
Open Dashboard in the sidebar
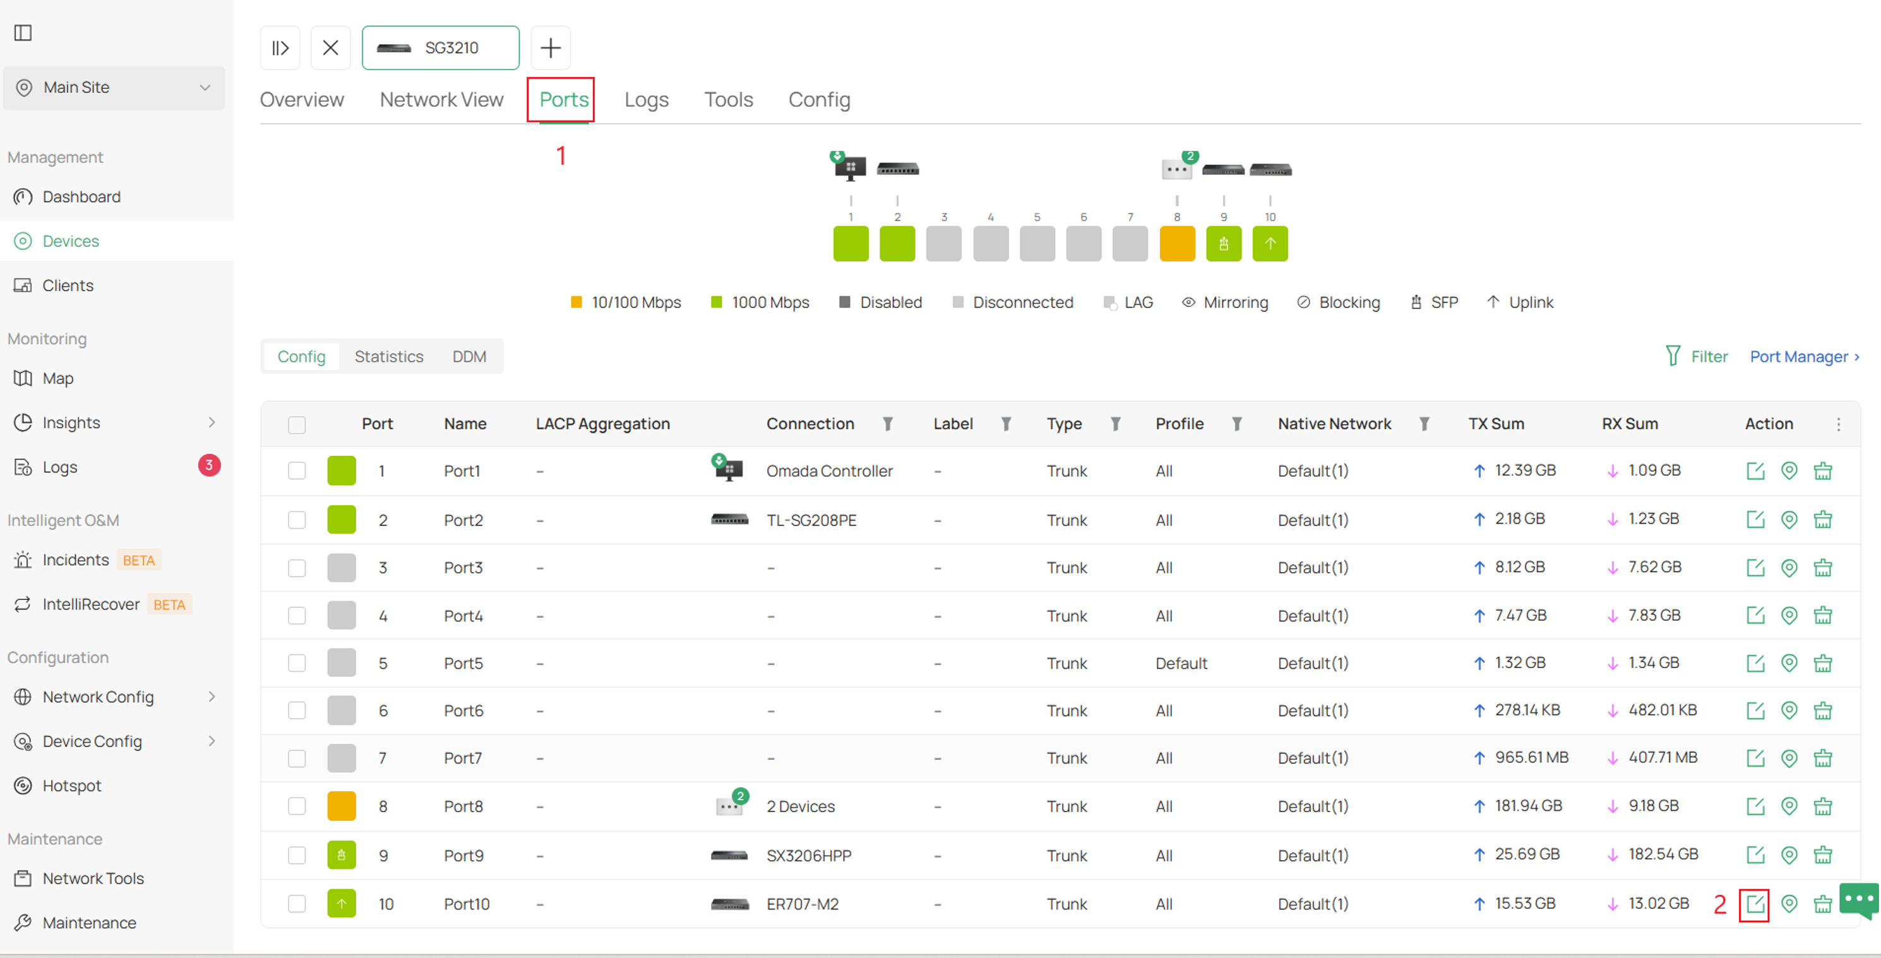(117, 197)
